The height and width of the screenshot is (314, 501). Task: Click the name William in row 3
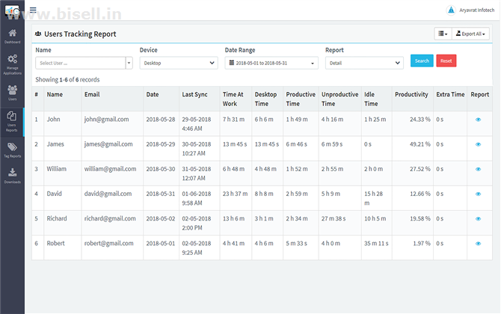tap(57, 169)
